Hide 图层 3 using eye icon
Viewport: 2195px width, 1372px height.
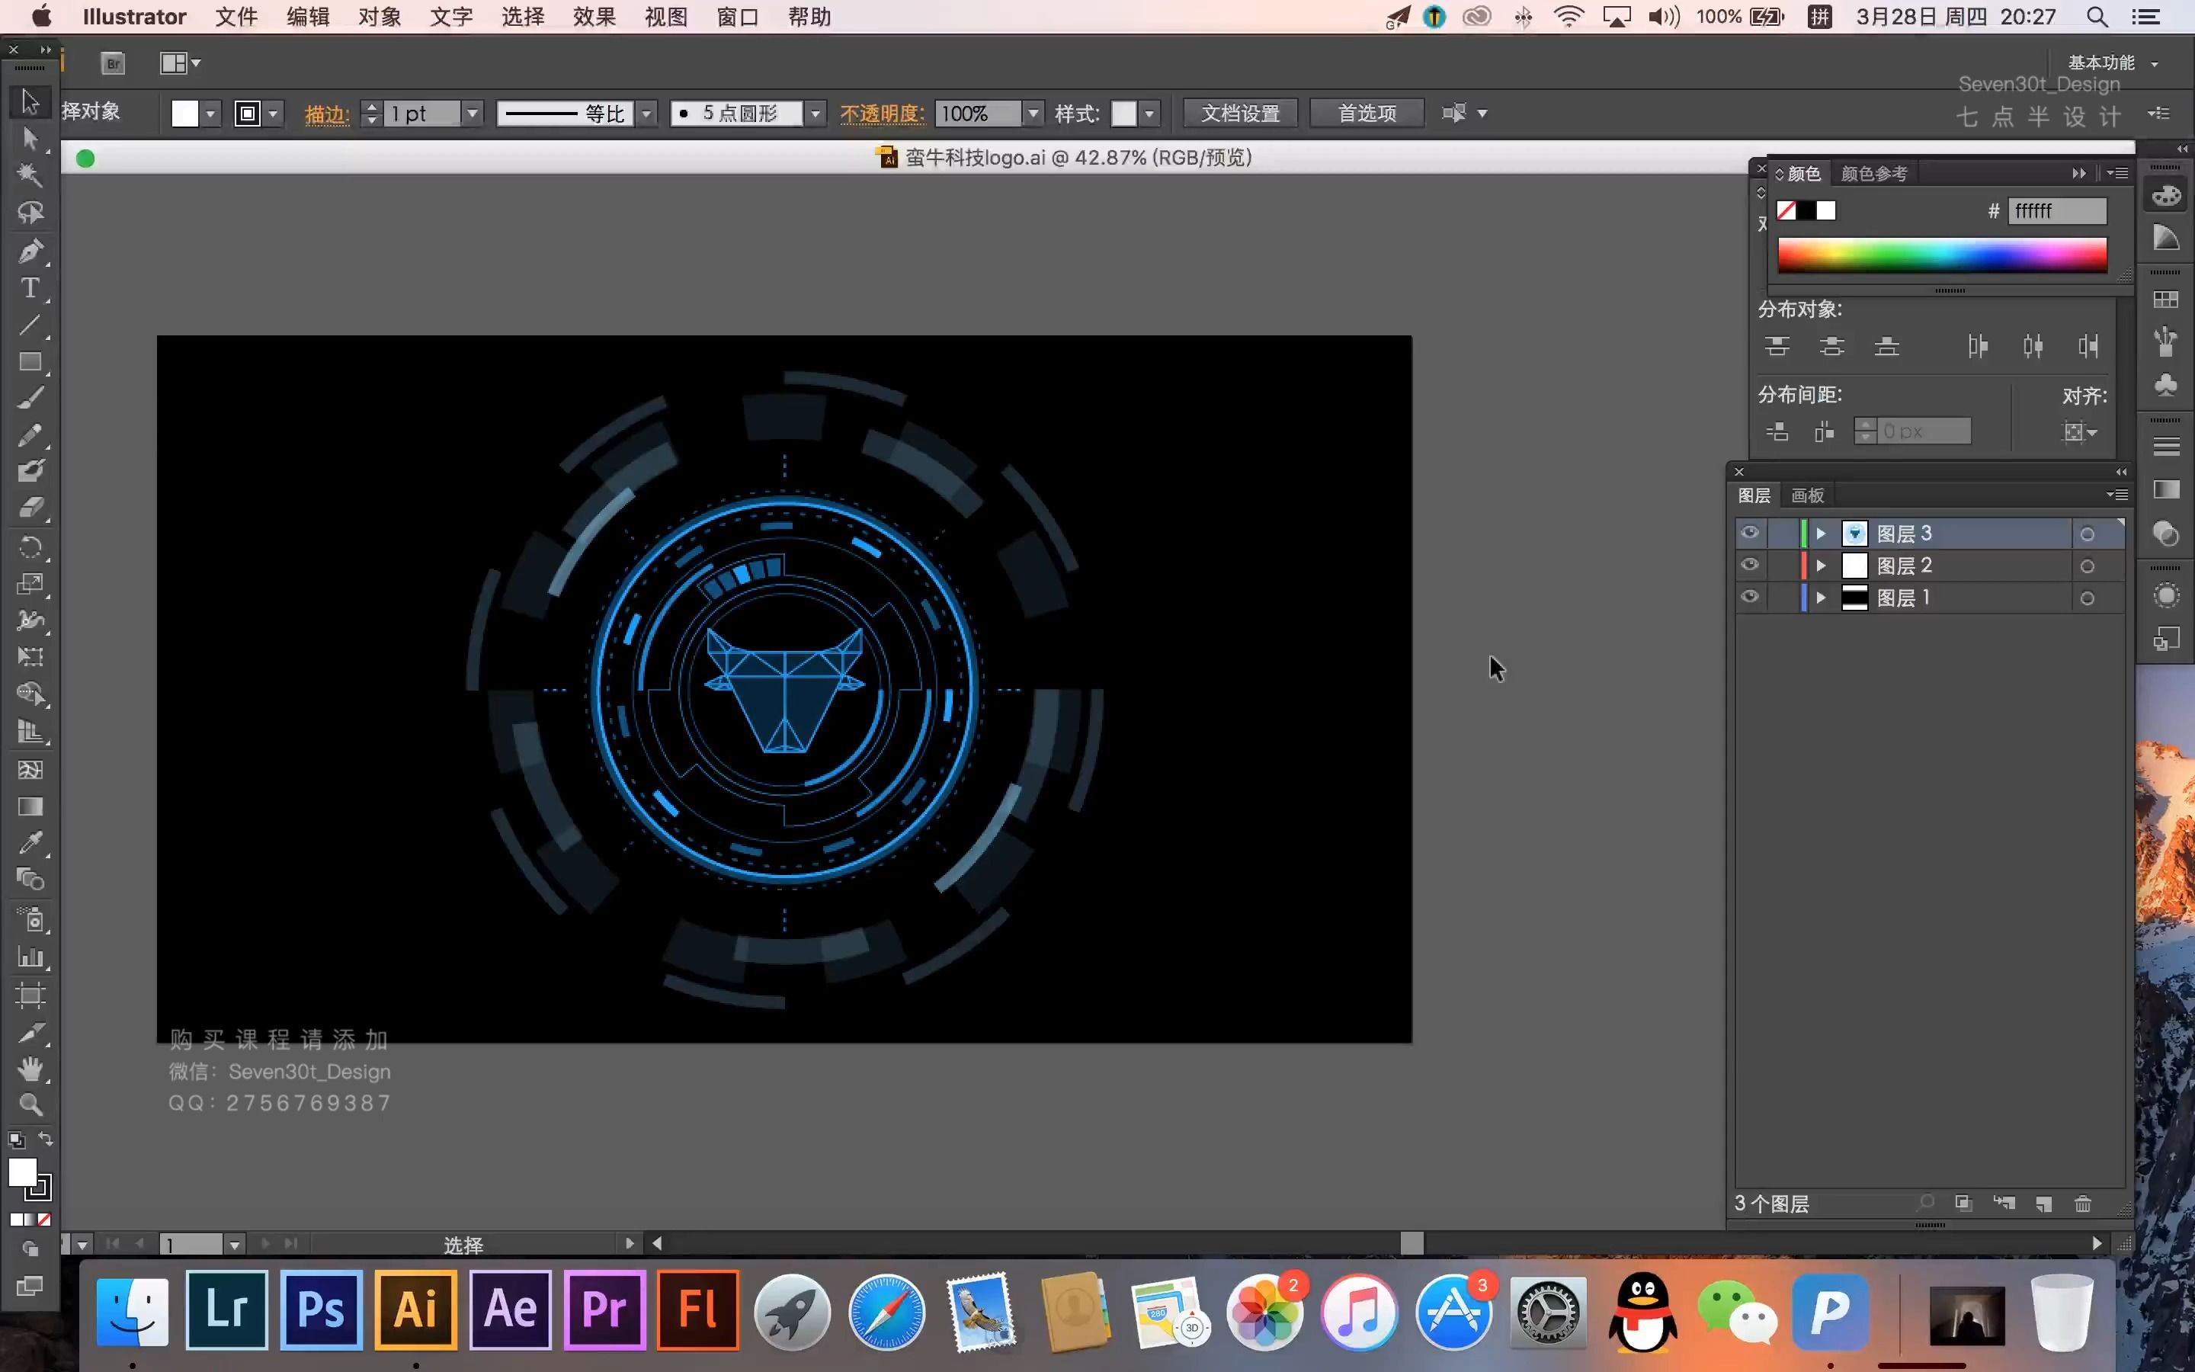click(x=1750, y=533)
